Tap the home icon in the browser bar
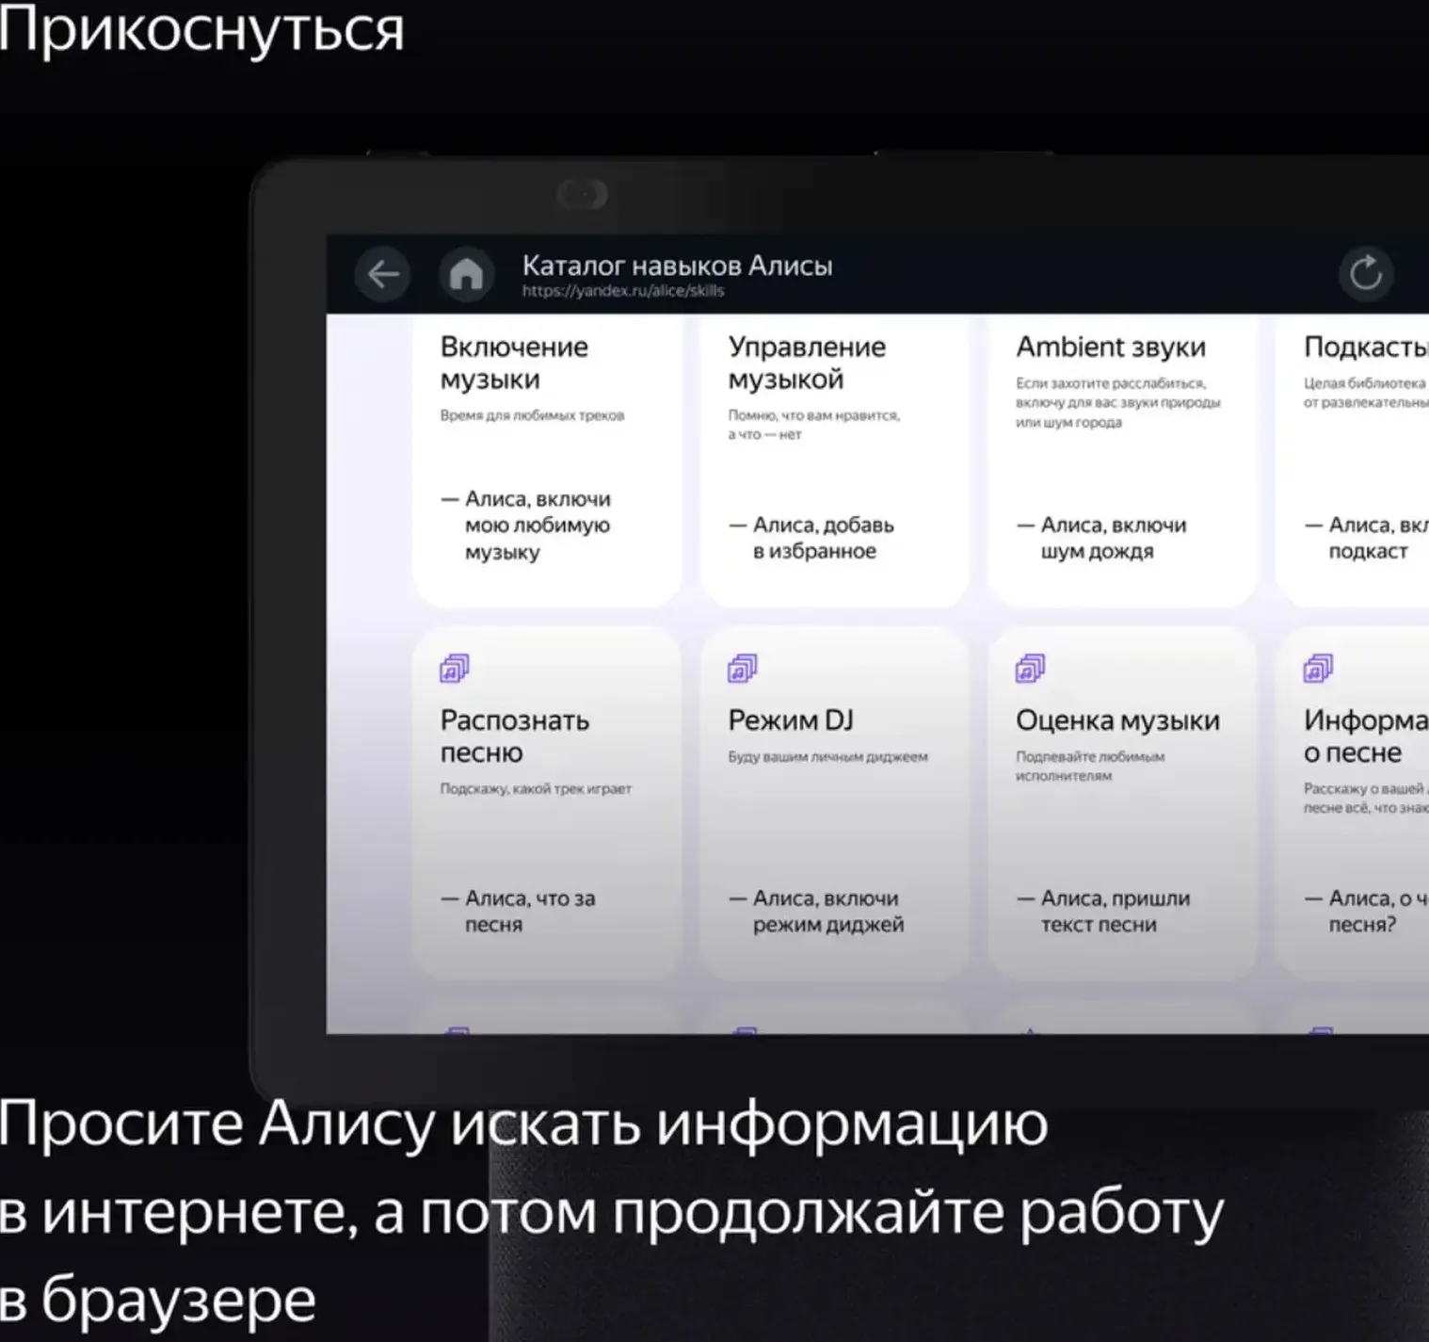Screen dimensions: 1429x1342 point(466,275)
